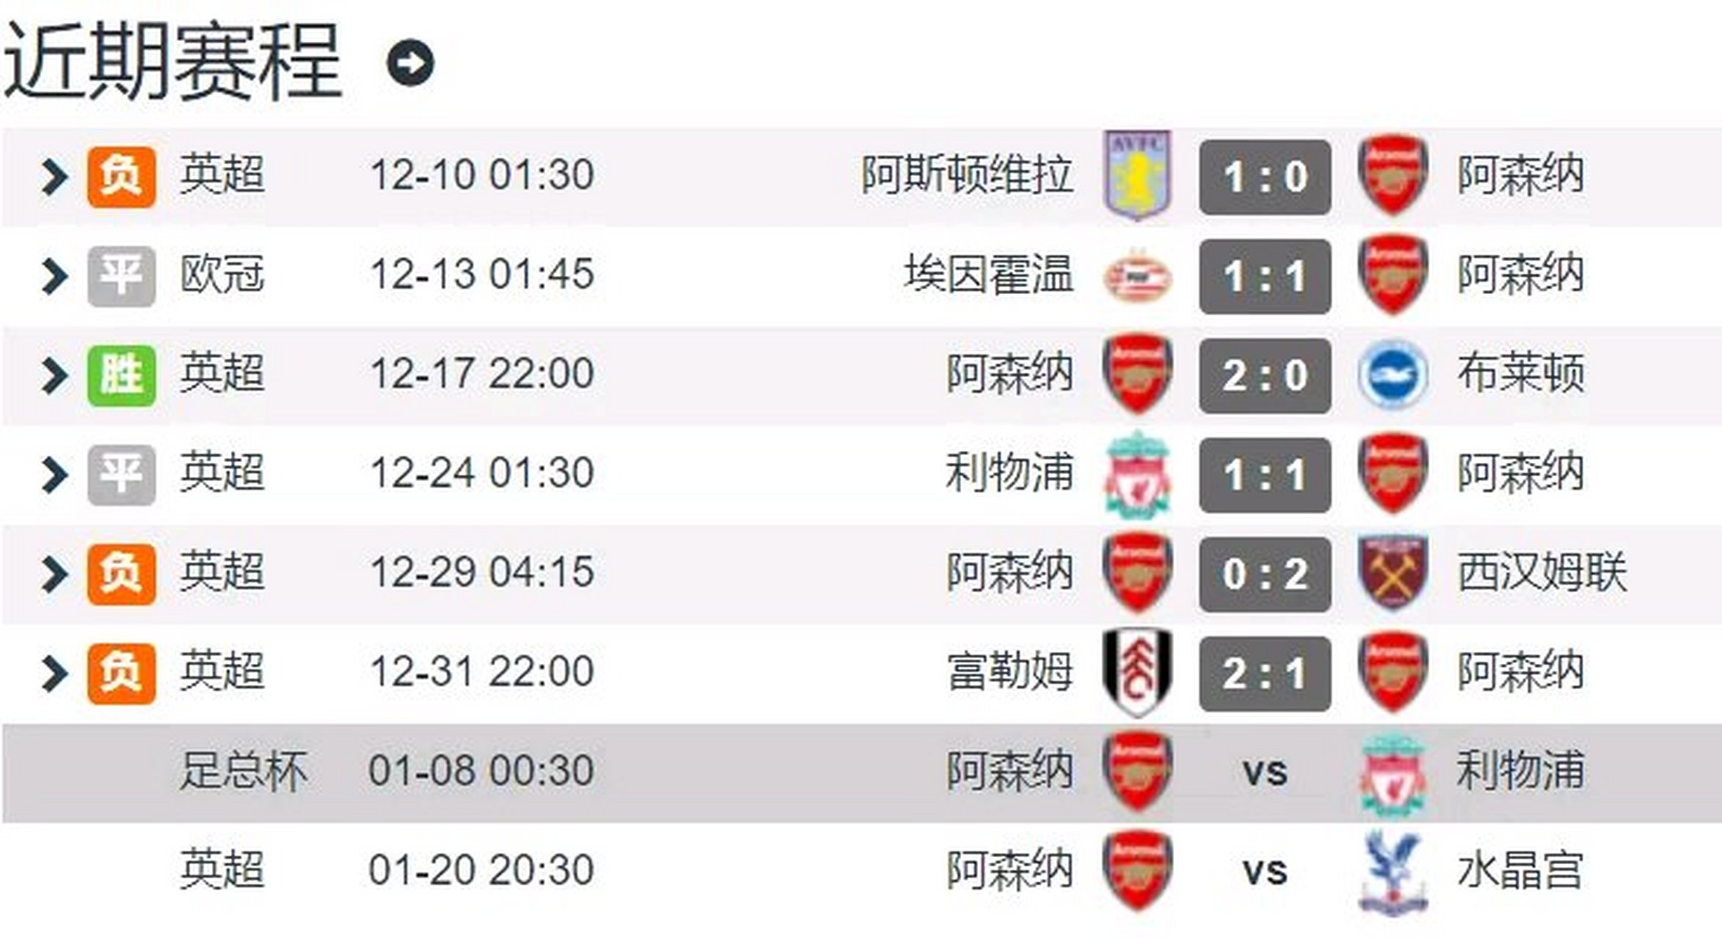Open the arrow icon beside 近期赛程
The width and height of the screenshot is (1722, 939).
point(410,62)
